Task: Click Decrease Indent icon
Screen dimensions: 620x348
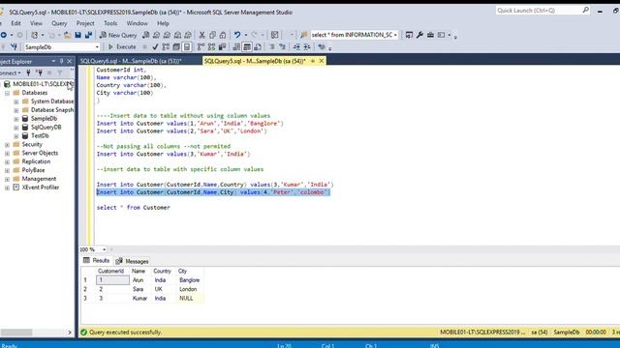Action: coord(296,47)
